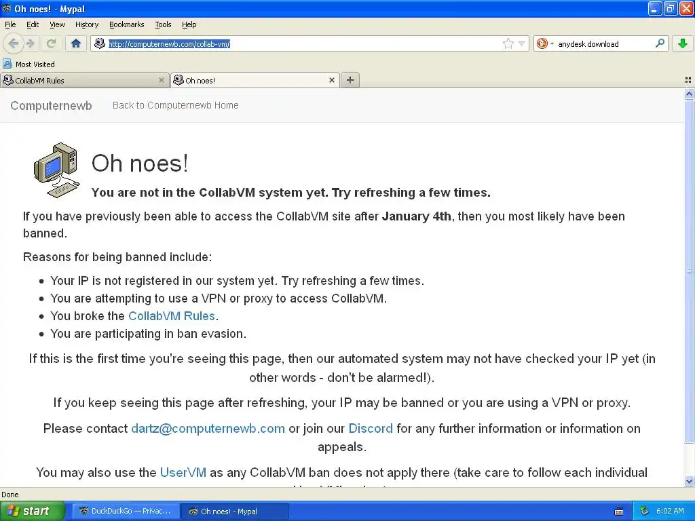Viewport: 695px width, 521px height.
Task: Click the Forward arrow button
Action: pos(30,43)
